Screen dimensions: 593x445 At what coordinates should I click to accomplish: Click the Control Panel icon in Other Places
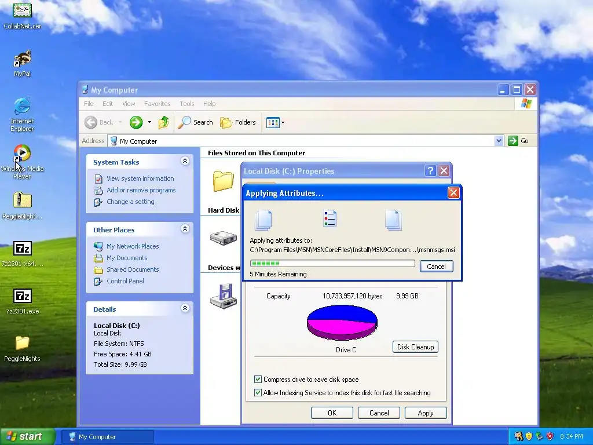98,281
